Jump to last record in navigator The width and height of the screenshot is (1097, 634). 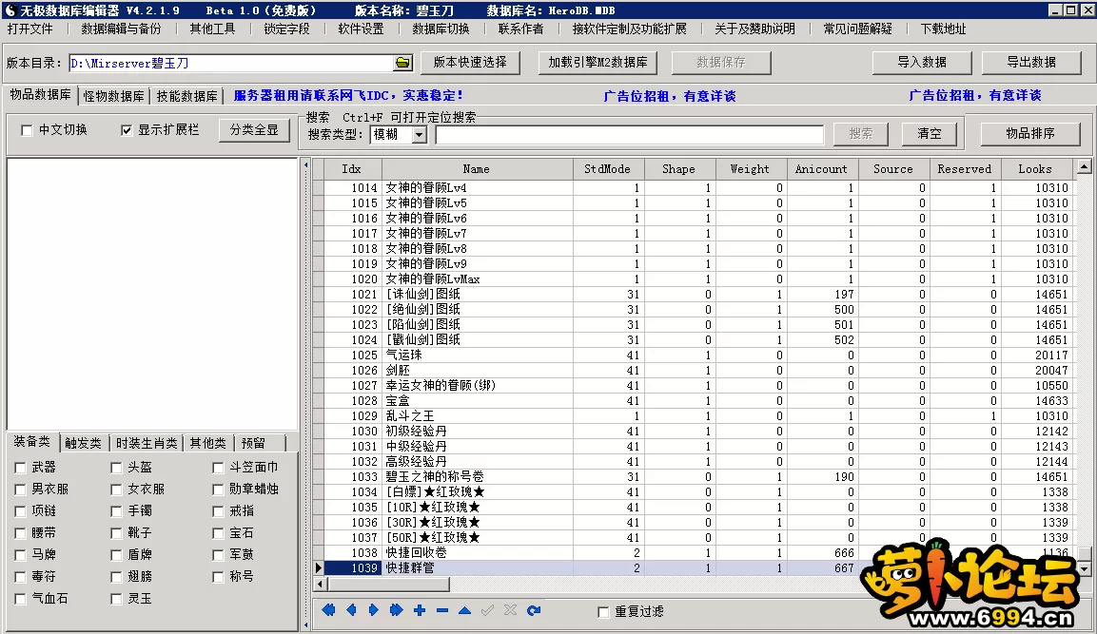396,610
